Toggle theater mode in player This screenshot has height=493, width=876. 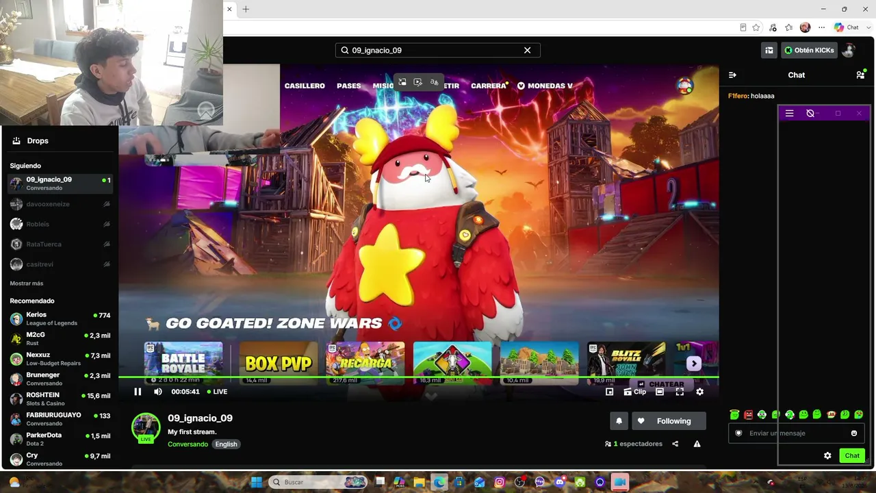[660, 392]
